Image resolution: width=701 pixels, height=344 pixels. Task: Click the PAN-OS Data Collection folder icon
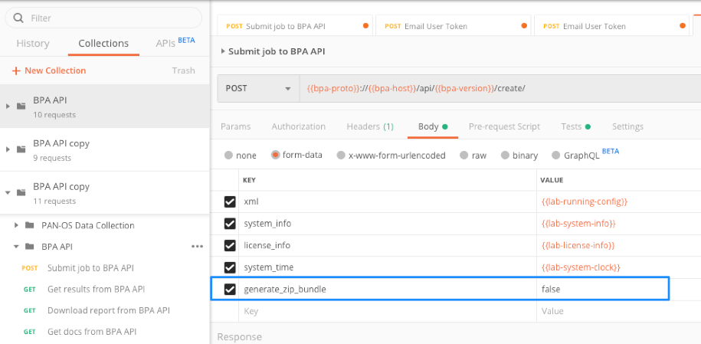pyautogui.click(x=29, y=225)
